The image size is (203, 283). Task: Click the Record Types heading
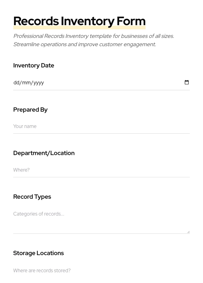click(32, 197)
